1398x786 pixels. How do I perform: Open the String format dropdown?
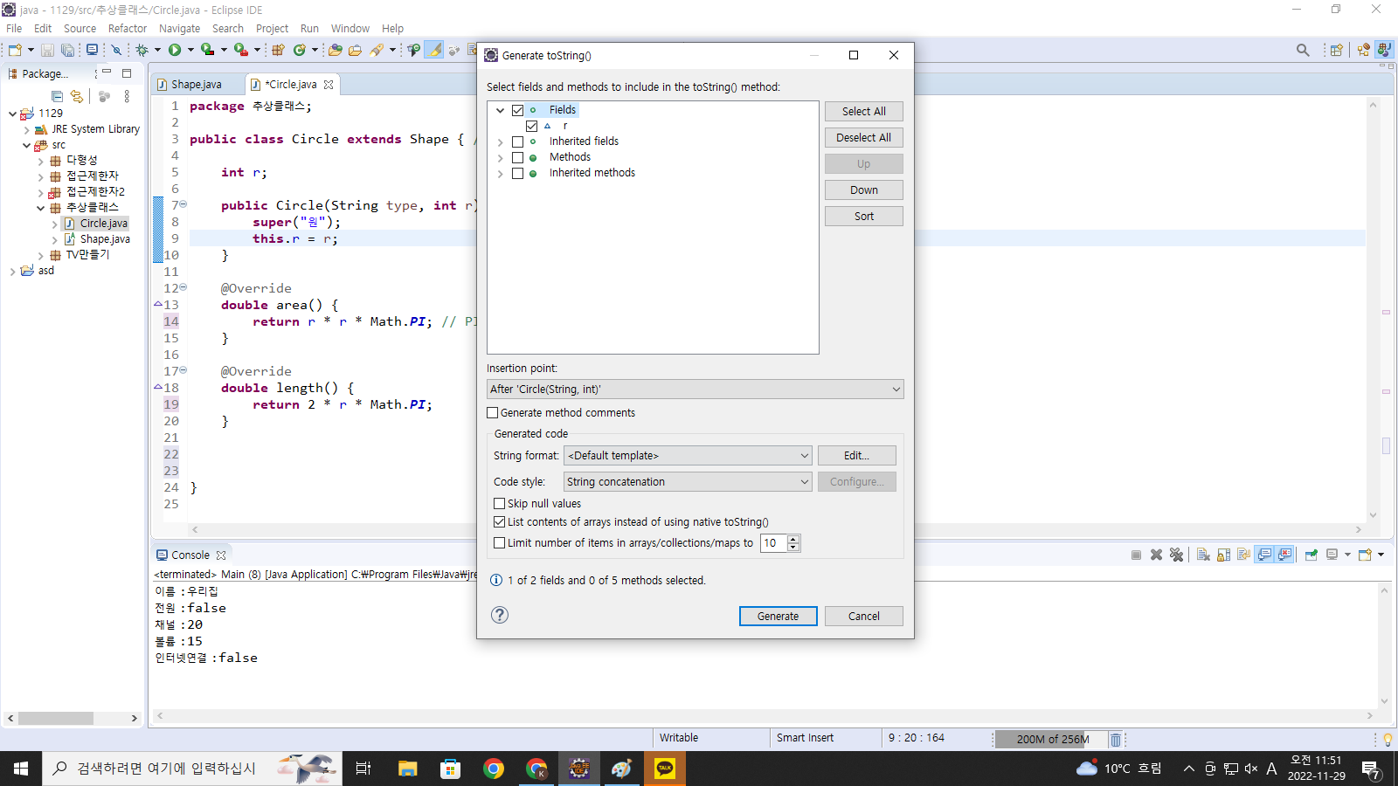coord(688,456)
